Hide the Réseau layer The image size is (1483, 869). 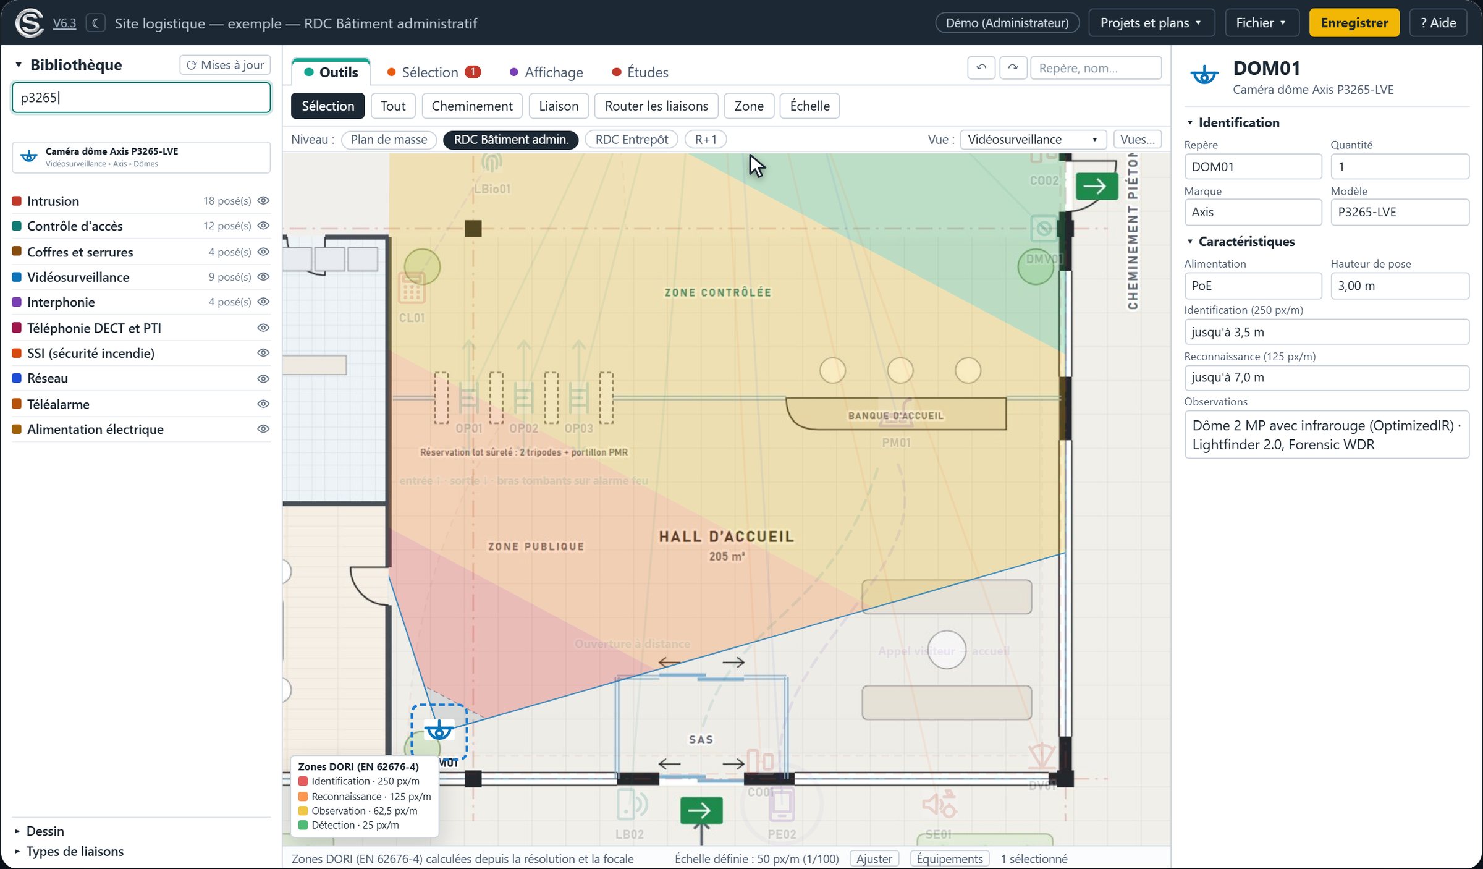pyautogui.click(x=263, y=379)
